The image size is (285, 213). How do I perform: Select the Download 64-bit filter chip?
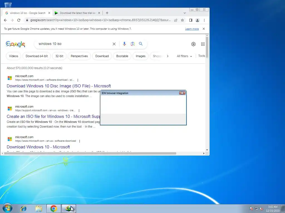click(x=37, y=56)
